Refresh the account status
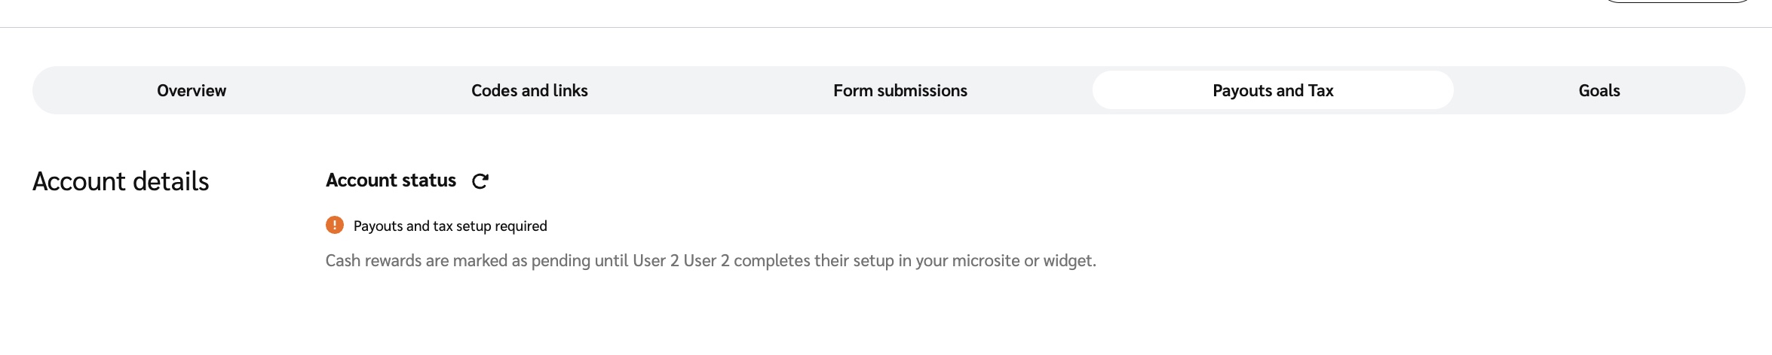The image size is (1772, 355). [x=480, y=181]
